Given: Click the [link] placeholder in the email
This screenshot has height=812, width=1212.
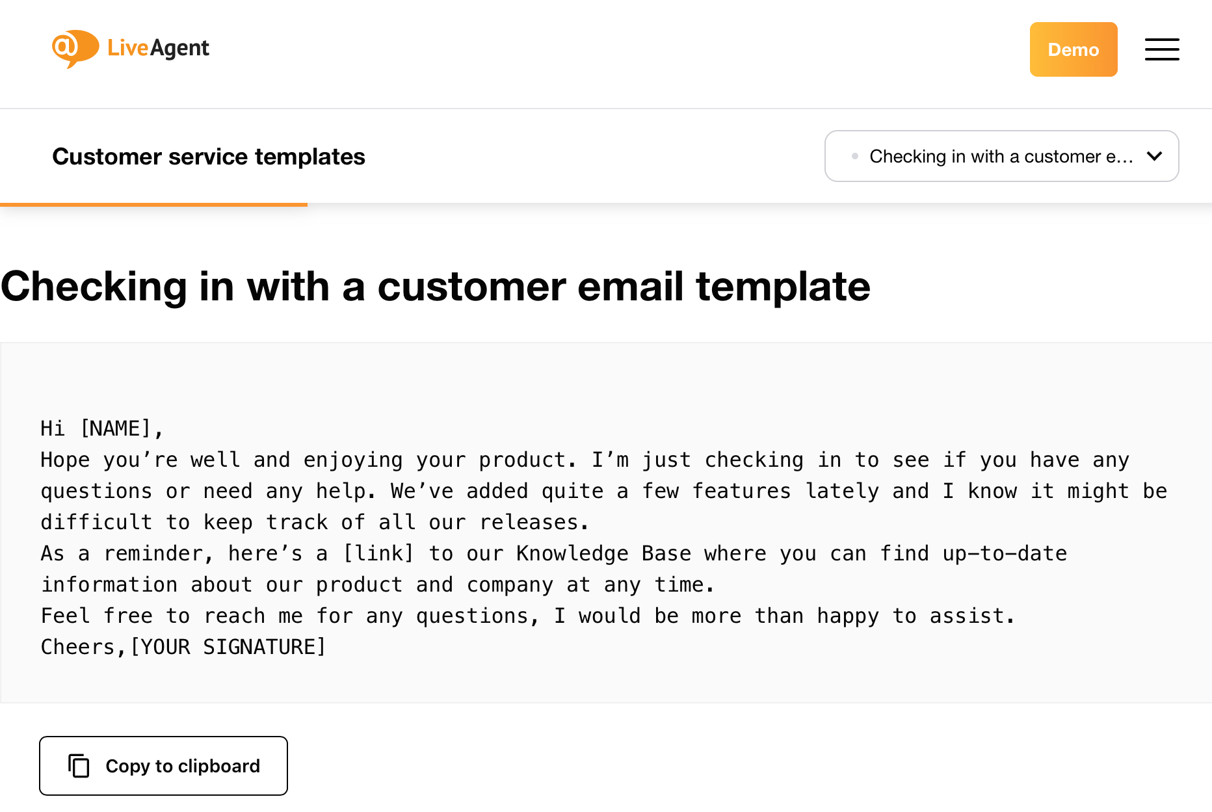Looking at the screenshot, I should pos(379,553).
